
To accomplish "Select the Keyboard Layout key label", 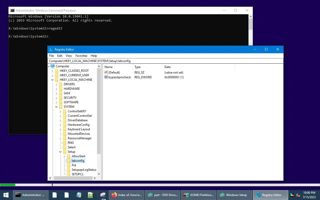I will pos(79,129).
